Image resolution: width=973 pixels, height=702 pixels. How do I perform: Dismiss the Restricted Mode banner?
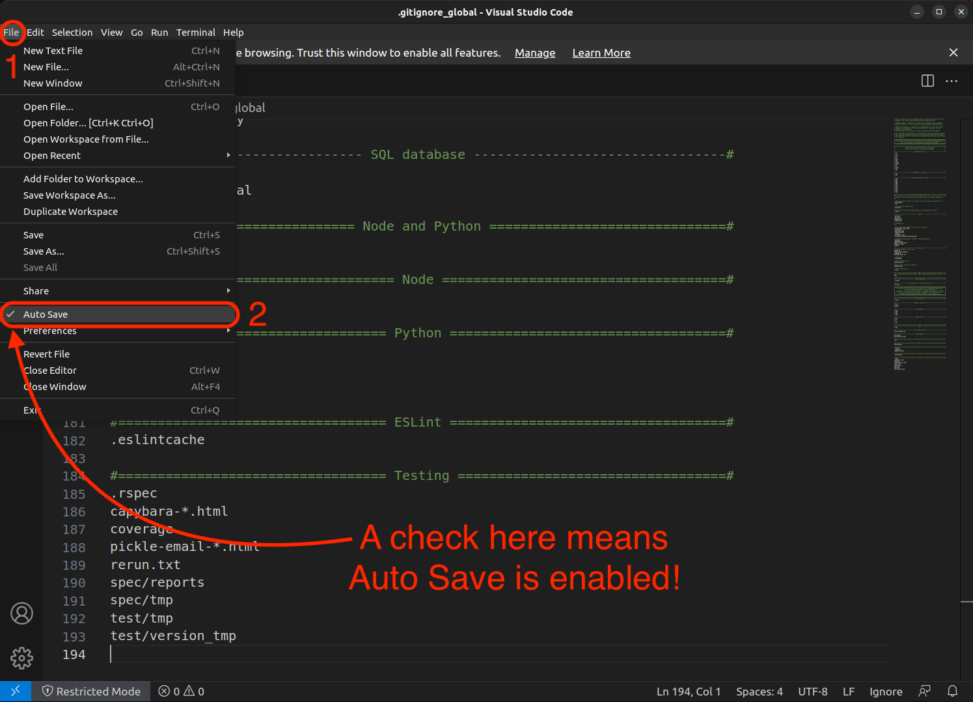click(953, 53)
